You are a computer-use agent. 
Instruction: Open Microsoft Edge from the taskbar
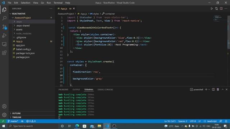tap(77, 126)
